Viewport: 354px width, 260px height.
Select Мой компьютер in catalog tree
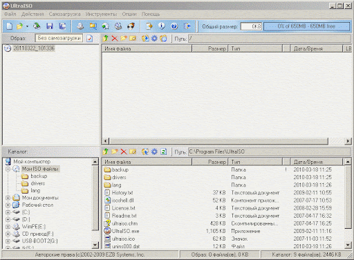coord(32,162)
